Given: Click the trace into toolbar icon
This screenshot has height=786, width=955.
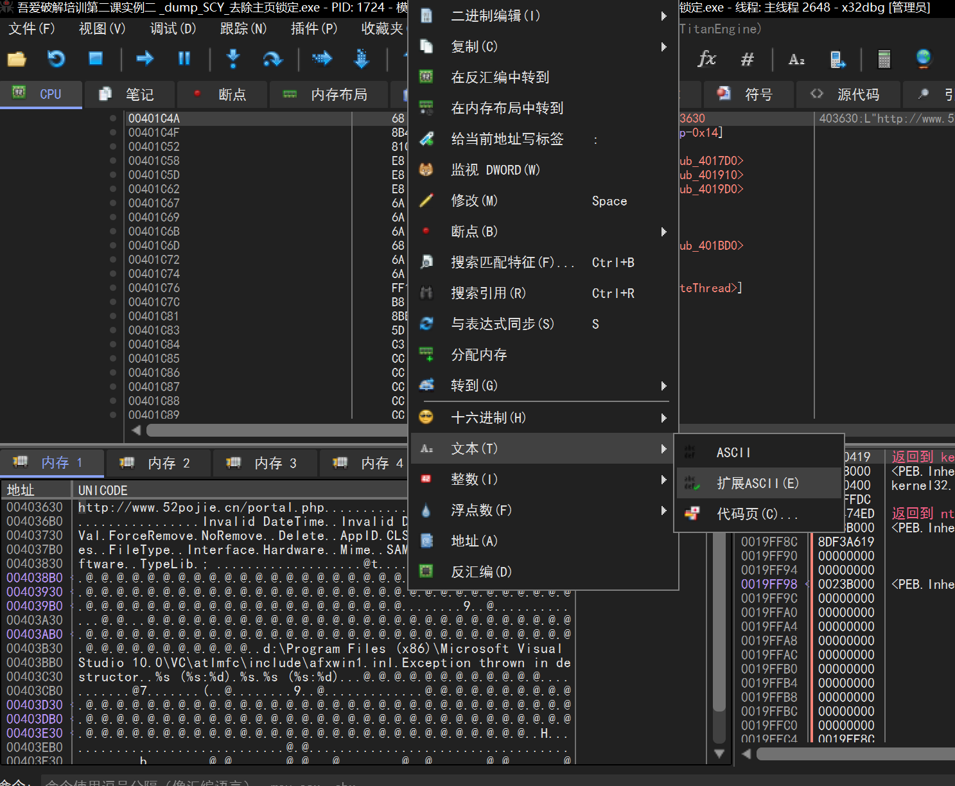Looking at the screenshot, I should click(x=322, y=58).
